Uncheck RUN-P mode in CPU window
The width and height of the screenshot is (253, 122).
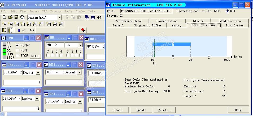coord(18,45)
